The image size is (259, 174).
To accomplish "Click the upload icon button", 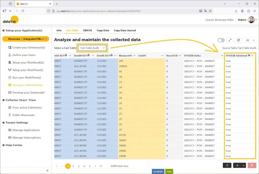I will point(227,165).
